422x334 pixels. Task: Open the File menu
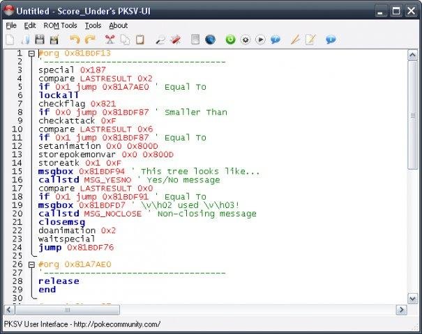click(x=11, y=26)
